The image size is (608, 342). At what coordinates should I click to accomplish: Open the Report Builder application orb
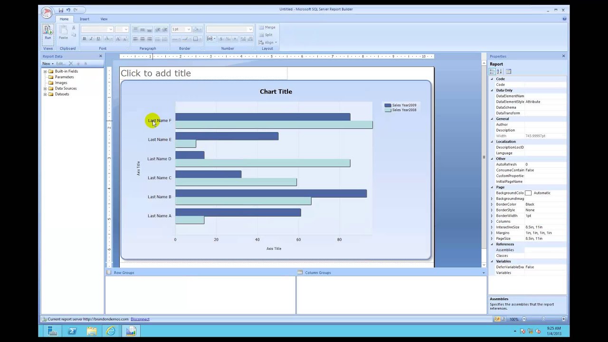[47, 12]
